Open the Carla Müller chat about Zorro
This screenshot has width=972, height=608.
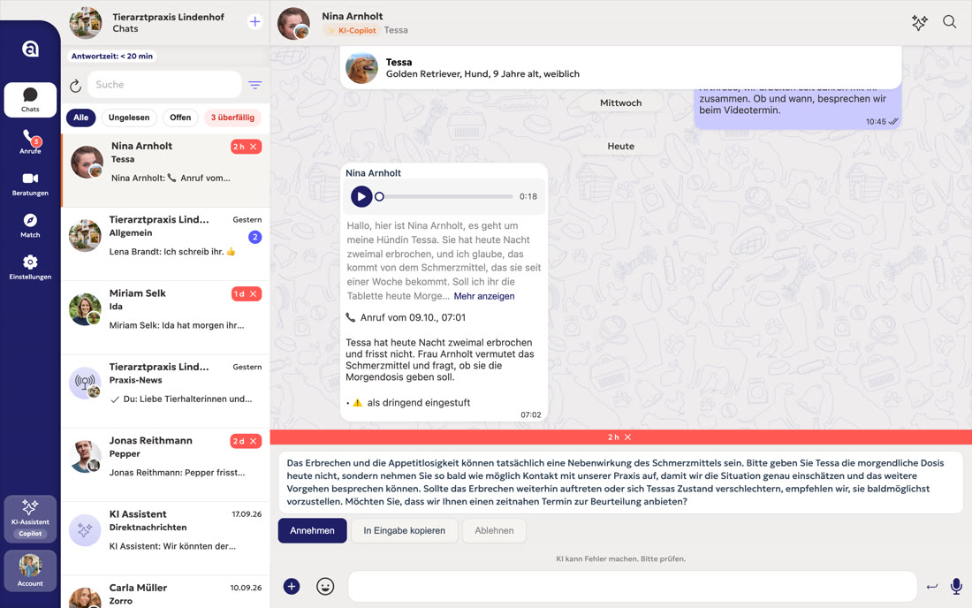coord(165,592)
